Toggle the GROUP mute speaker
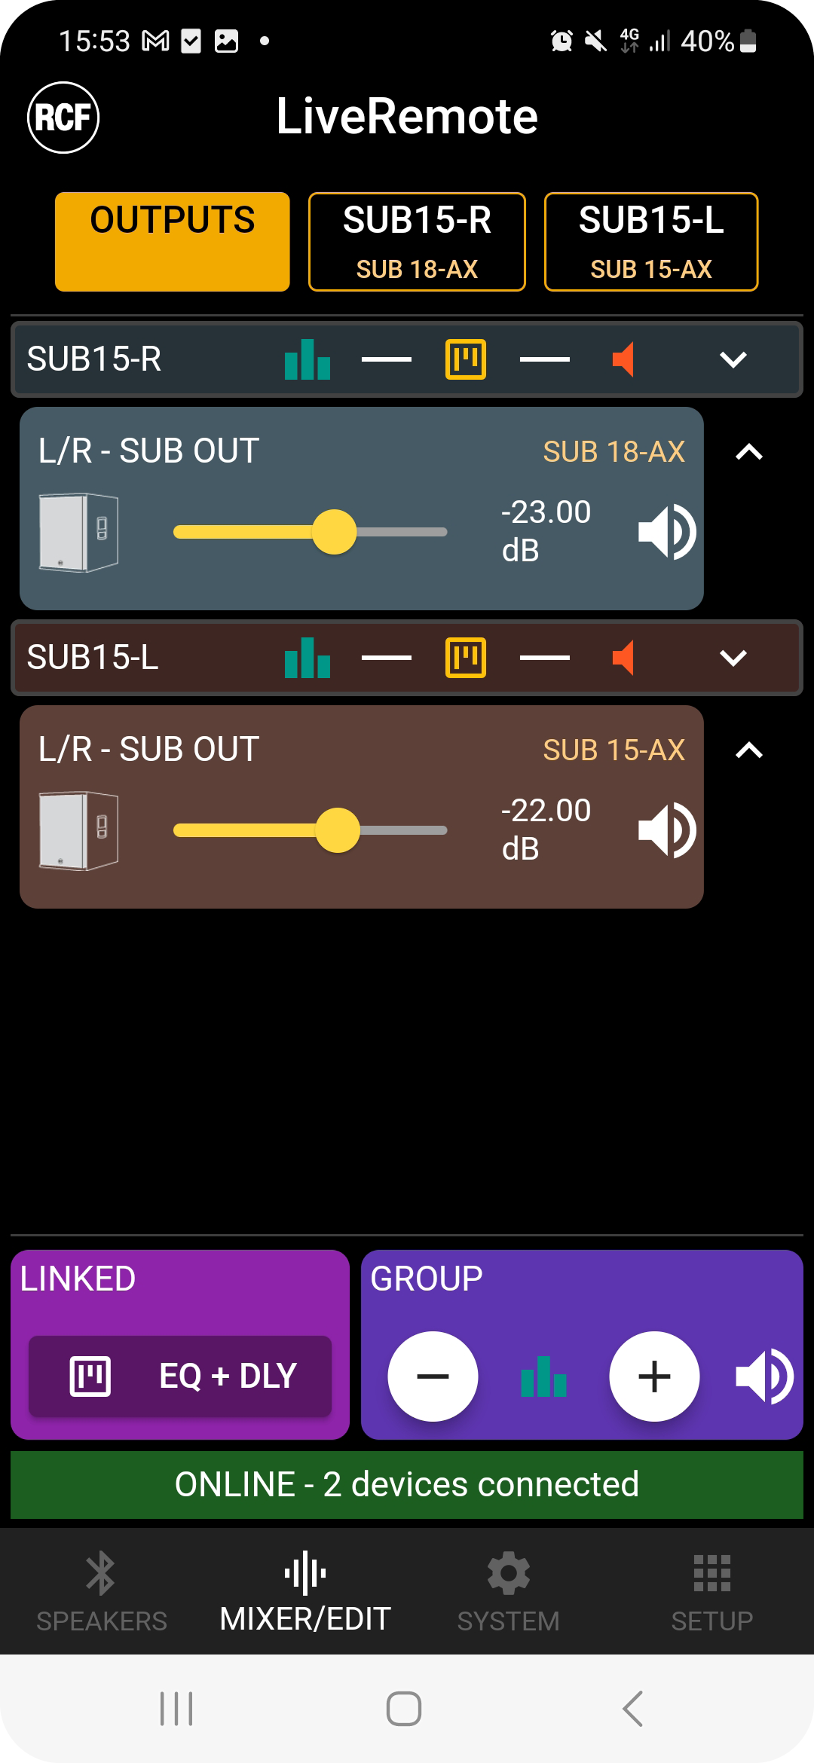 (764, 1376)
